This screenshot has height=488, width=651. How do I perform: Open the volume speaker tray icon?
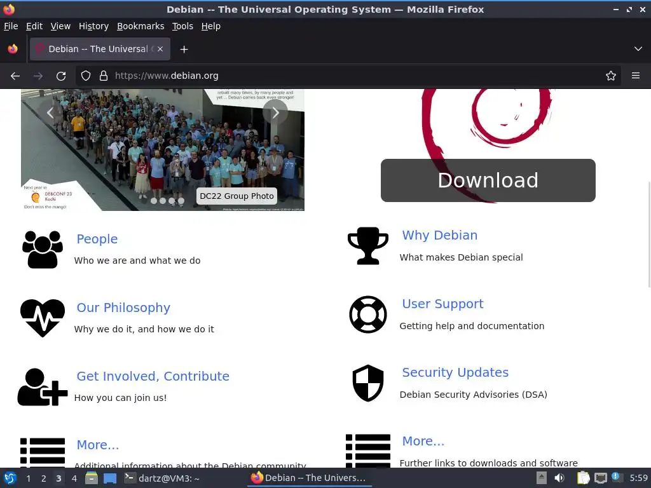coord(559,478)
